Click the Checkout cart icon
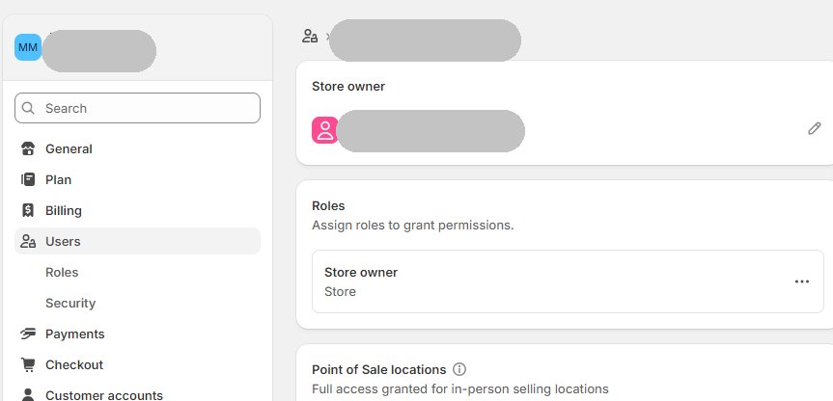833x401 pixels. 28,365
